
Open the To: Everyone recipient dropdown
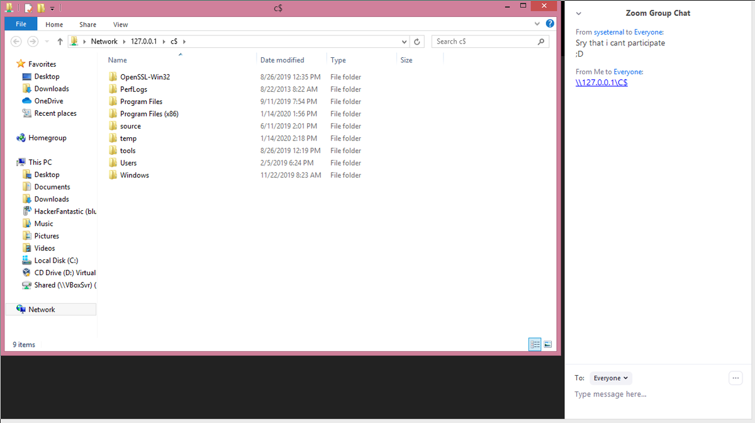[612, 378]
